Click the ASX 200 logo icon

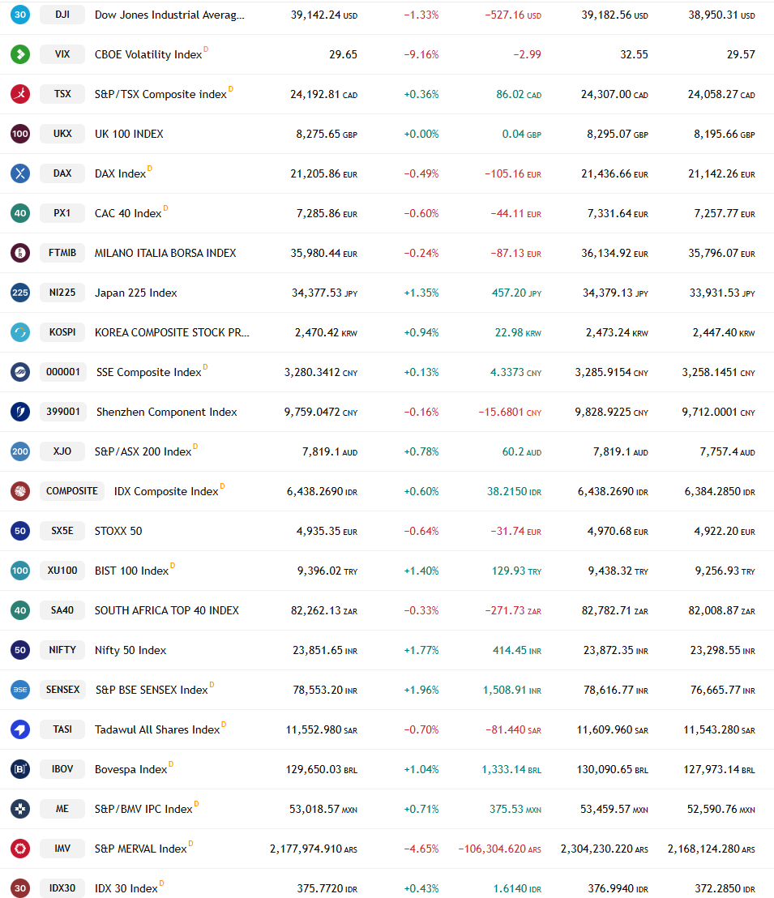20,451
